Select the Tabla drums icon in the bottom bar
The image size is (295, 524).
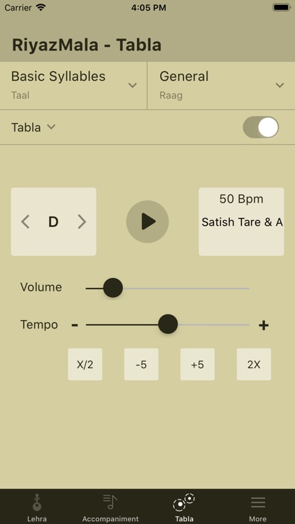[x=184, y=502]
